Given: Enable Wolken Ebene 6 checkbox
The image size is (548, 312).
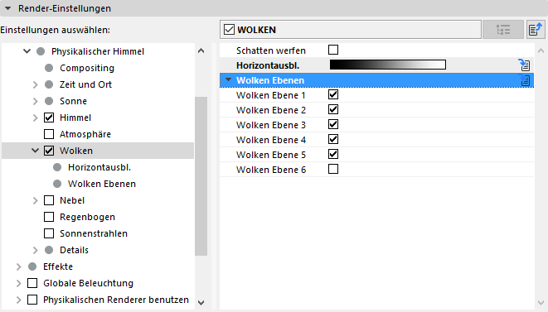Looking at the screenshot, I should (333, 170).
